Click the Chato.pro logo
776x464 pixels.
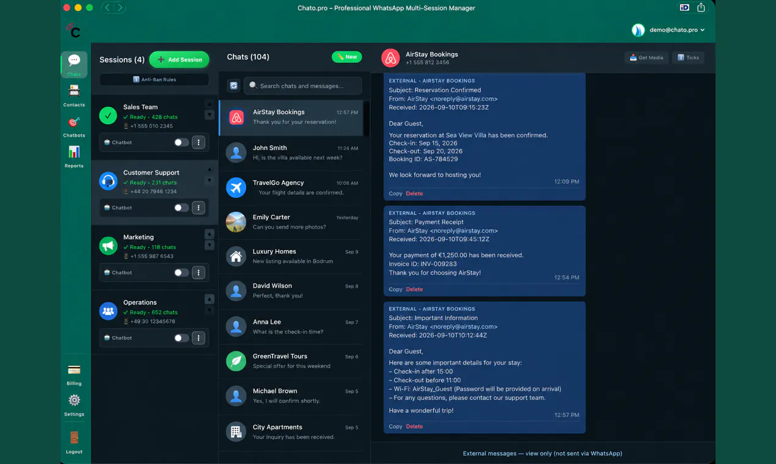click(74, 30)
